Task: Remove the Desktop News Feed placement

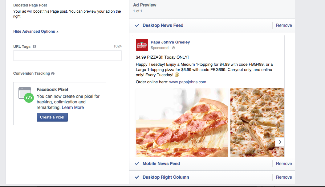Action: tap(284, 26)
